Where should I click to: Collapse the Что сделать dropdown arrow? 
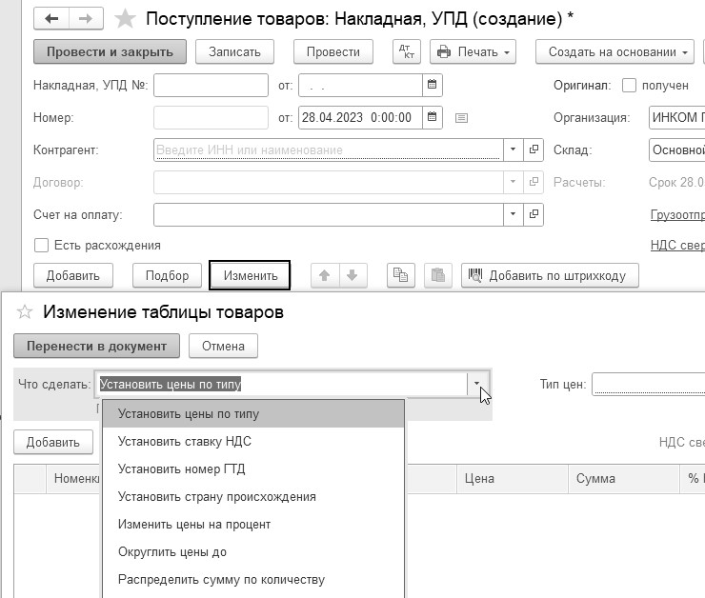coord(477,384)
